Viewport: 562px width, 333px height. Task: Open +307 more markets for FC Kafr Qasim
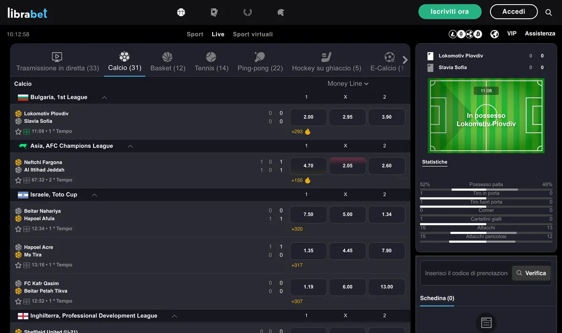pyautogui.click(x=297, y=302)
